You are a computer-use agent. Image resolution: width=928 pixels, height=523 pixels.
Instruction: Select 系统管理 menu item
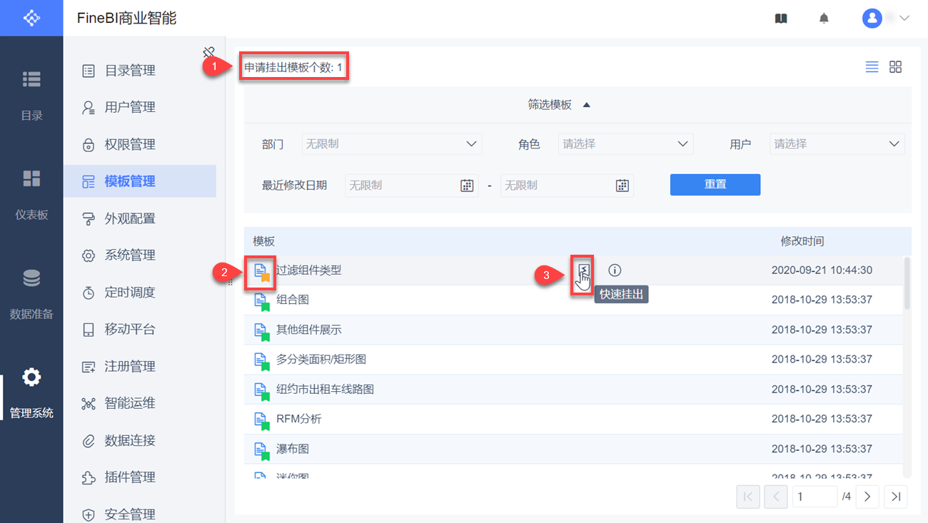tap(140, 255)
